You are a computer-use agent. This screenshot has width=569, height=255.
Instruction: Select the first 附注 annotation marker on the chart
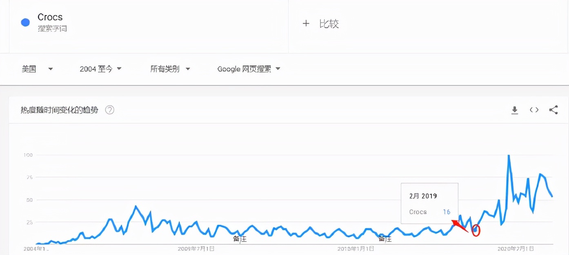[x=240, y=240]
